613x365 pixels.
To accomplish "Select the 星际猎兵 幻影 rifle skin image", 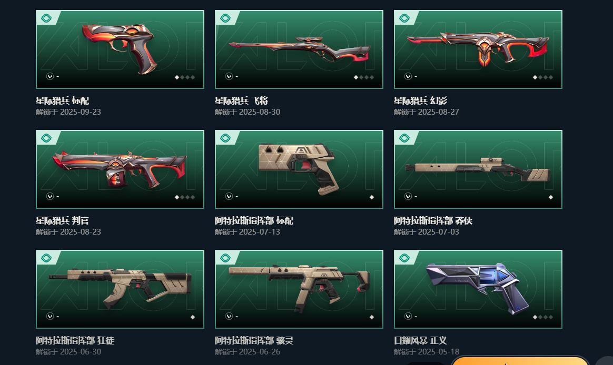I will (x=478, y=49).
